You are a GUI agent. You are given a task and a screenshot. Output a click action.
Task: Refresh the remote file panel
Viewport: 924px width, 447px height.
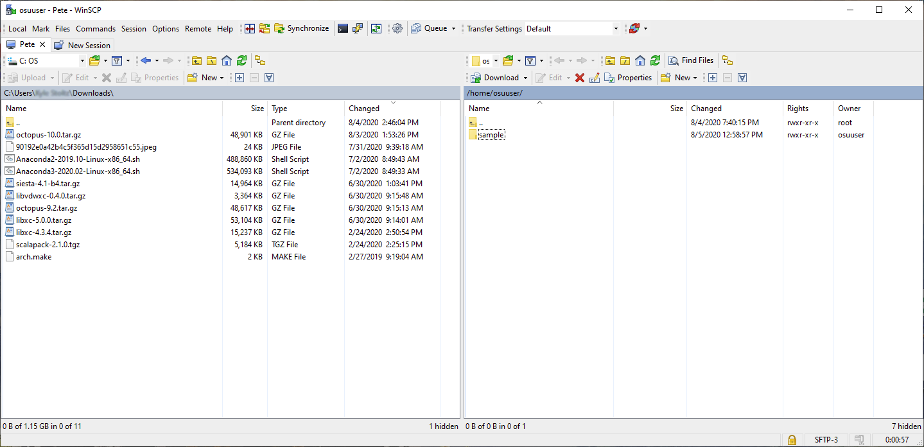click(x=654, y=60)
